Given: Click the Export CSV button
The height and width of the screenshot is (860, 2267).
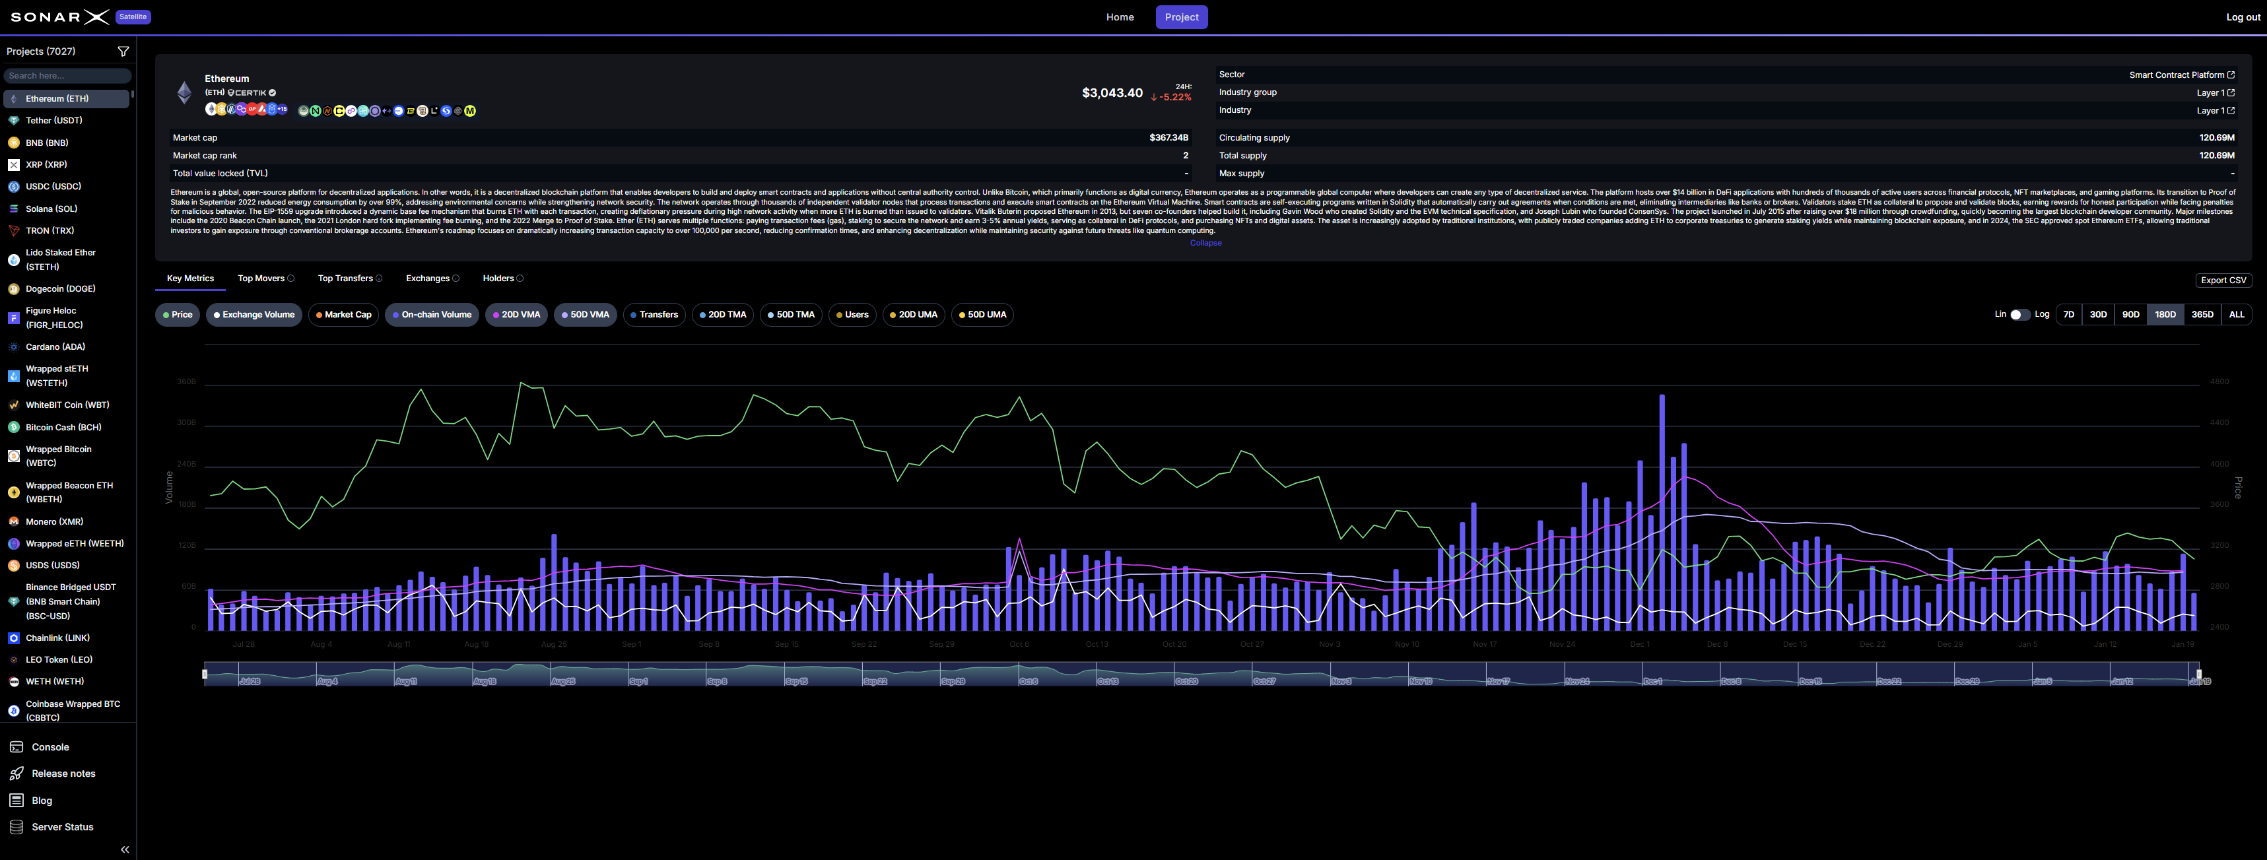Looking at the screenshot, I should 2223,281.
